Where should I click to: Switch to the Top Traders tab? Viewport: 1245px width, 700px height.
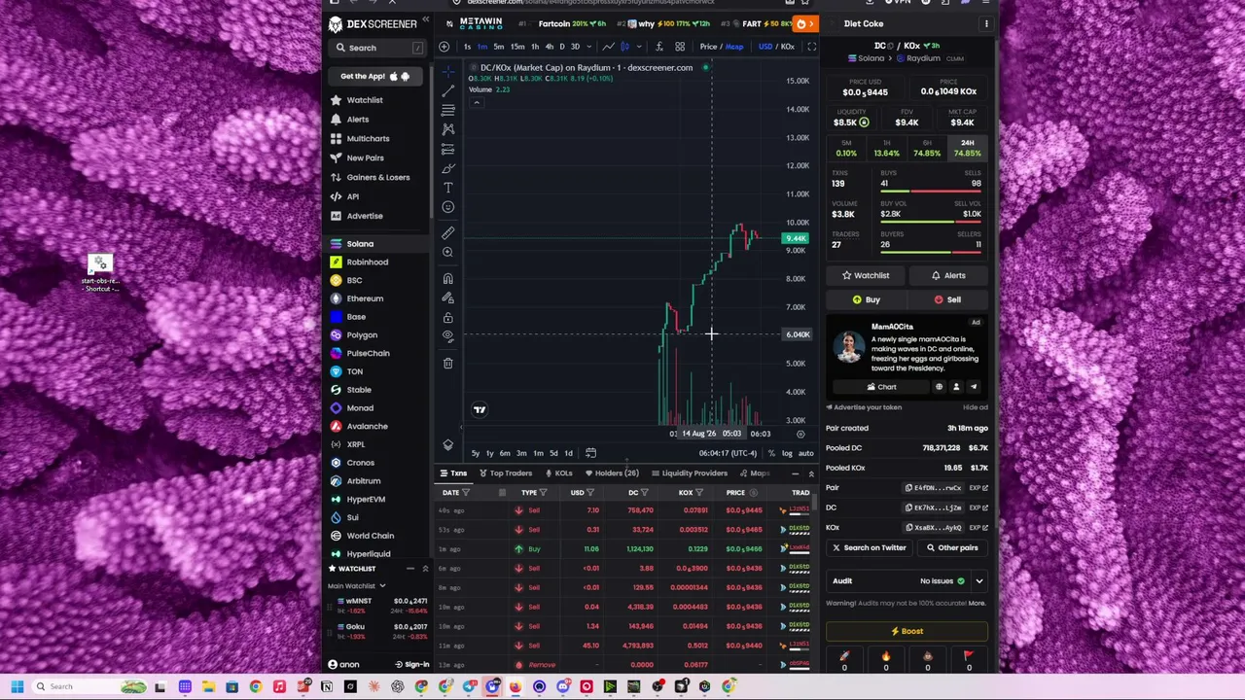(x=505, y=473)
